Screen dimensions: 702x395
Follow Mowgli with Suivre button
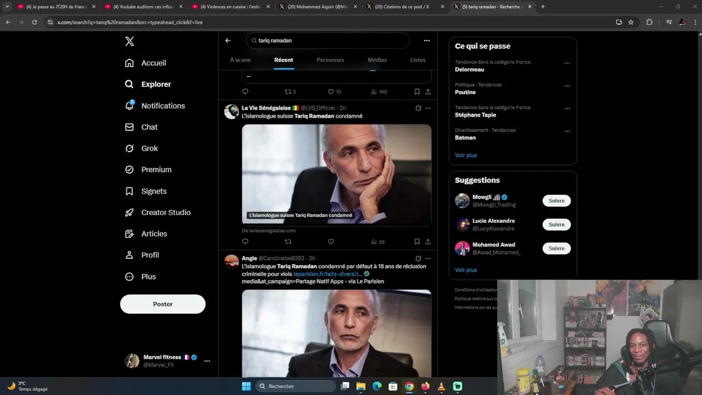tap(556, 201)
